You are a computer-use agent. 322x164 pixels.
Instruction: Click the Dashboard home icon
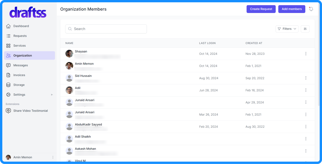tap(8, 26)
